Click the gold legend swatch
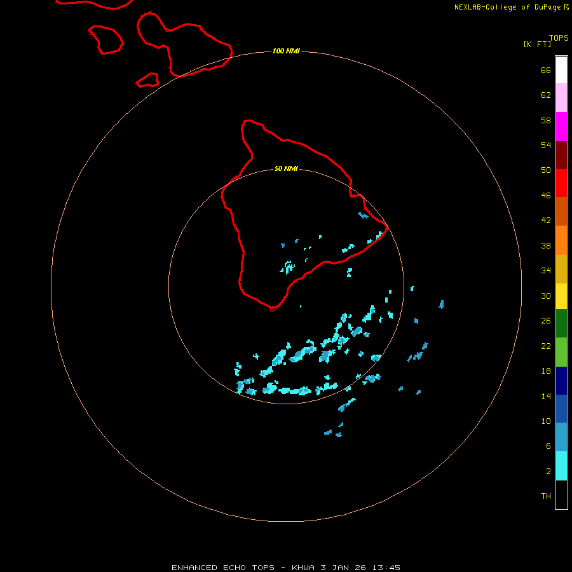This screenshot has height=572, width=572. (561, 269)
